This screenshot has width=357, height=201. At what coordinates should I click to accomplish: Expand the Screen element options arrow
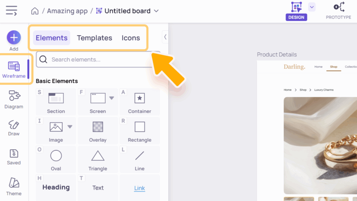click(x=112, y=98)
